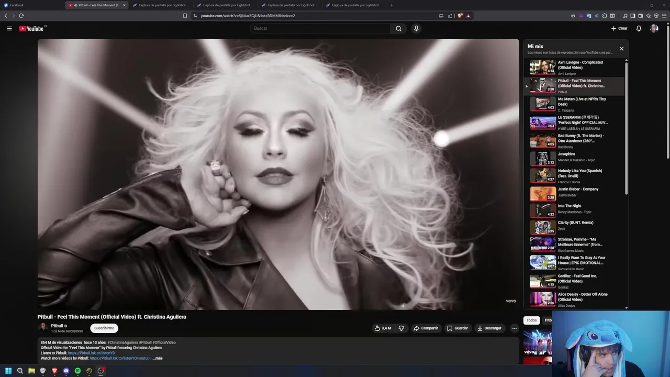
Task: Open the Pitbull channel avatar
Action: coord(43,328)
